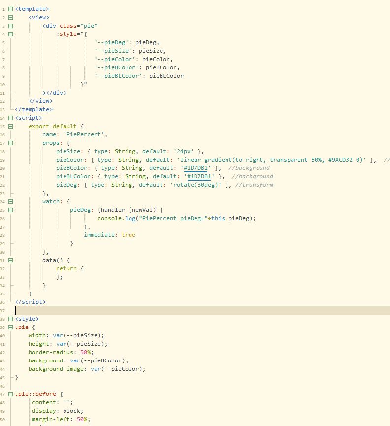The height and width of the screenshot is (426, 390).
Task: Collapse the data() function fold marker
Action: (x=11, y=260)
